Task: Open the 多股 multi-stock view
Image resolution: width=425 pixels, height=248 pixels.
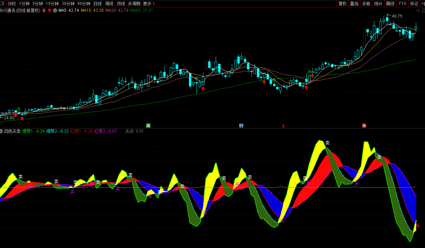Action: [366, 4]
